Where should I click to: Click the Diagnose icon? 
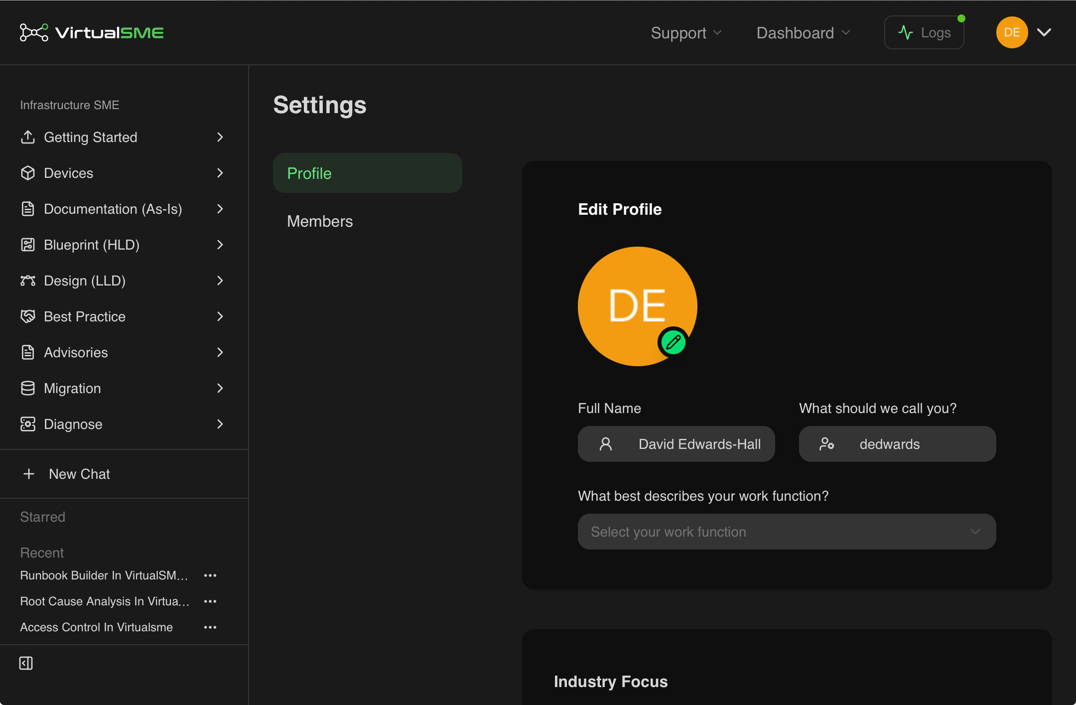(28, 424)
